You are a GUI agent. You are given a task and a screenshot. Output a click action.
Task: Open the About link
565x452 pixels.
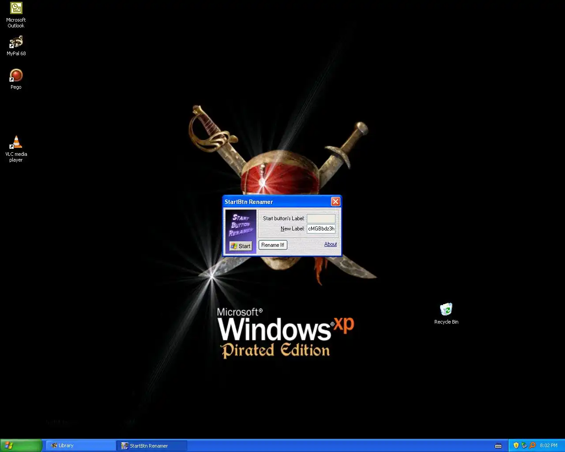tap(331, 244)
